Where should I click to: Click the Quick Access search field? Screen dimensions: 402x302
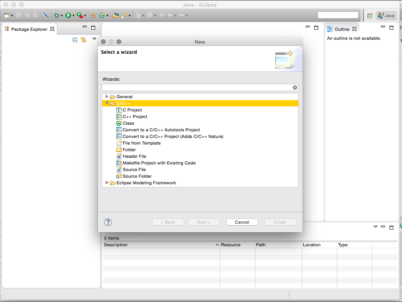(x=338, y=15)
